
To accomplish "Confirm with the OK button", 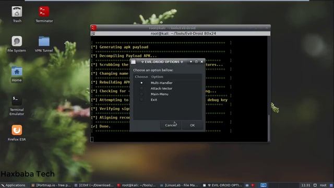I will click(x=193, y=125).
